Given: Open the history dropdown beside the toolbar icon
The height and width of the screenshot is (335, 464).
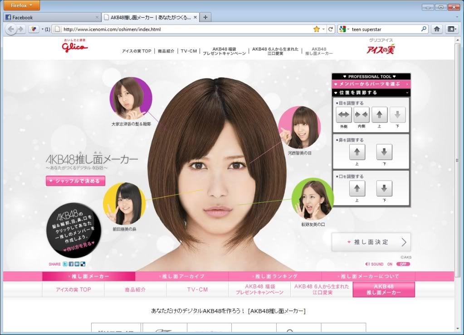Looking at the screenshot, I should click(43, 29).
